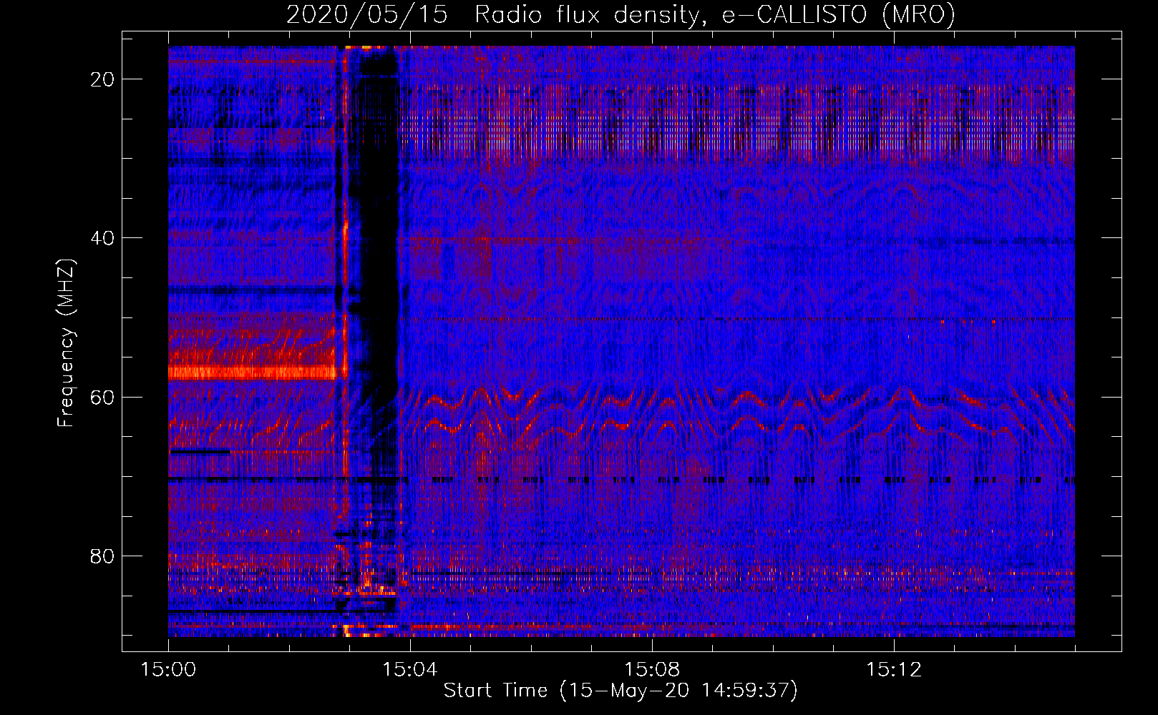1158x715 pixels.
Task: Click the '60' frequency tick label
Action: 102,398
